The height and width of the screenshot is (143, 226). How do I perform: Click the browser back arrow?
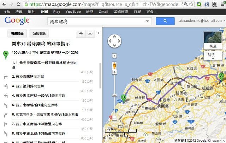[x=4, y=4]
